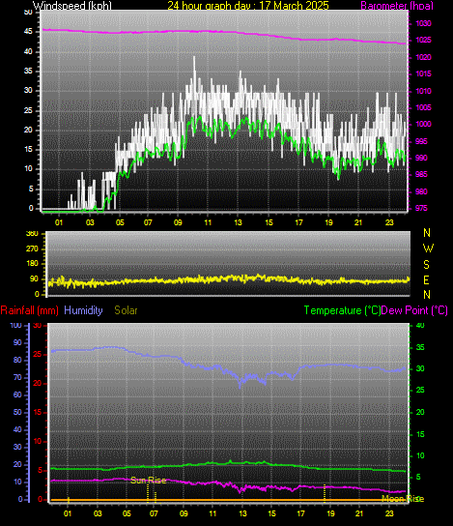The height and width of the screenshot is (526, 453).
Task: Click the 1020 value on barometer axis
Action: (423, 57)
